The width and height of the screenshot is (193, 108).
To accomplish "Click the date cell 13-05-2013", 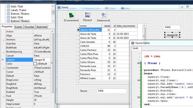I will pyautogui.click(x=127, y=34).
